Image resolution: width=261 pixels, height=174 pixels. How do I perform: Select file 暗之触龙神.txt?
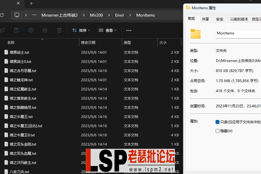[x=21, y=80]
